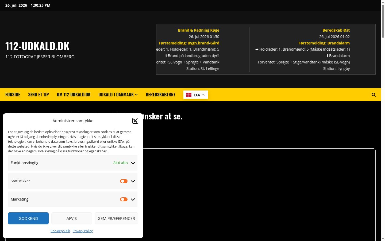Open the search magnifier icon
This screenshot has width=385, height=241.
374,95
